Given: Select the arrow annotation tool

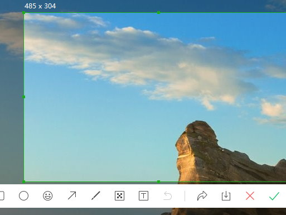Looking at the screenshot, I should (x=72, y=195).
